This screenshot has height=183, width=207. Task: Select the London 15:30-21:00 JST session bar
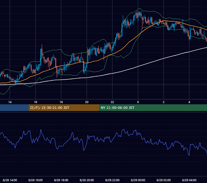click(64, 108)
